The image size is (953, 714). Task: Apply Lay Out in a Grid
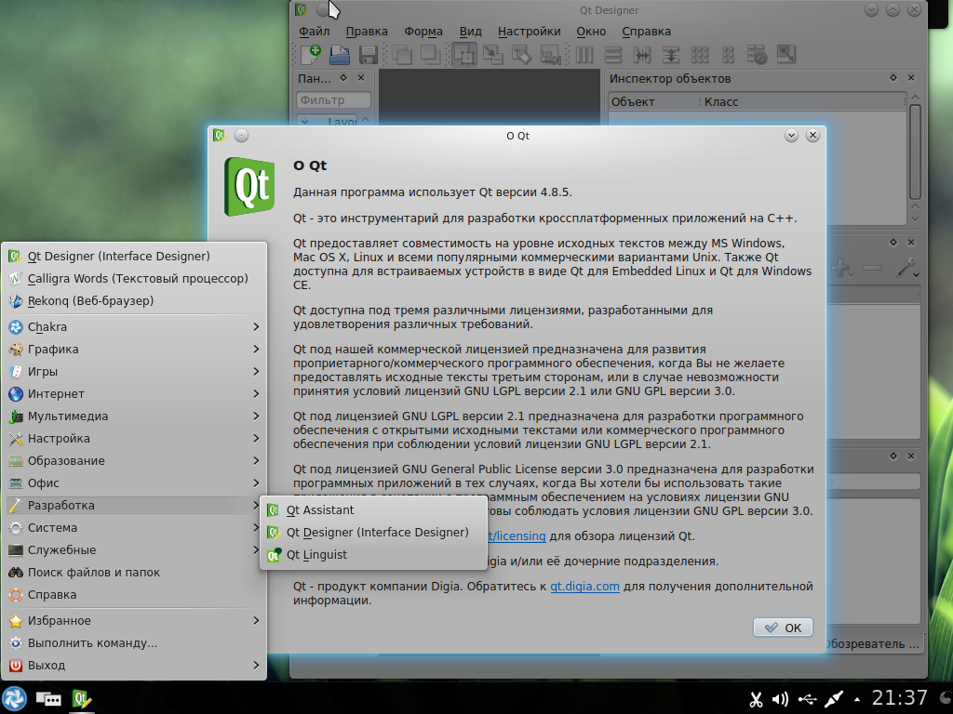(x=700, y=55)
